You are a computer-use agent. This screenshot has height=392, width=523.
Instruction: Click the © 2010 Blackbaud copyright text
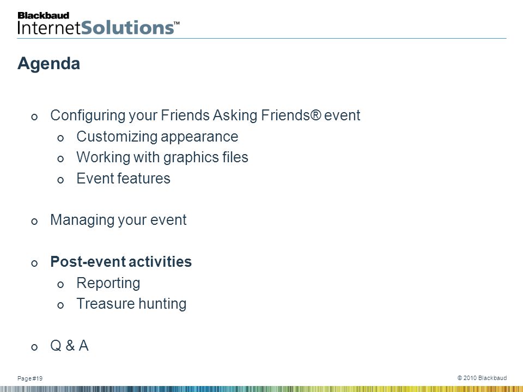coord(482,378)
